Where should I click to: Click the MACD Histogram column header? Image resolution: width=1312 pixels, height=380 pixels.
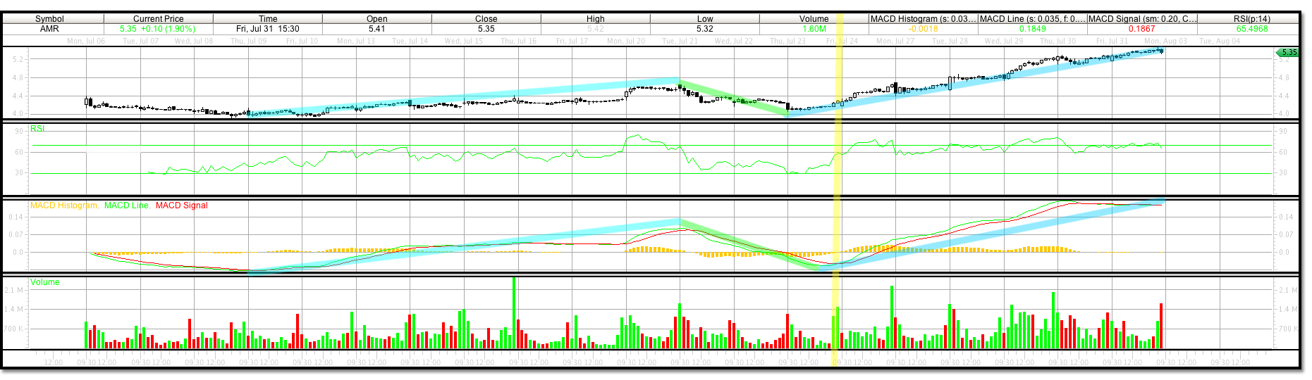pos(923,19)
